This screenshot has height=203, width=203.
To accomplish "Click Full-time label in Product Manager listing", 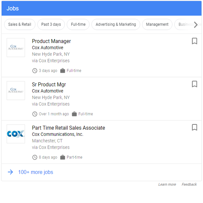I will 74,71.
